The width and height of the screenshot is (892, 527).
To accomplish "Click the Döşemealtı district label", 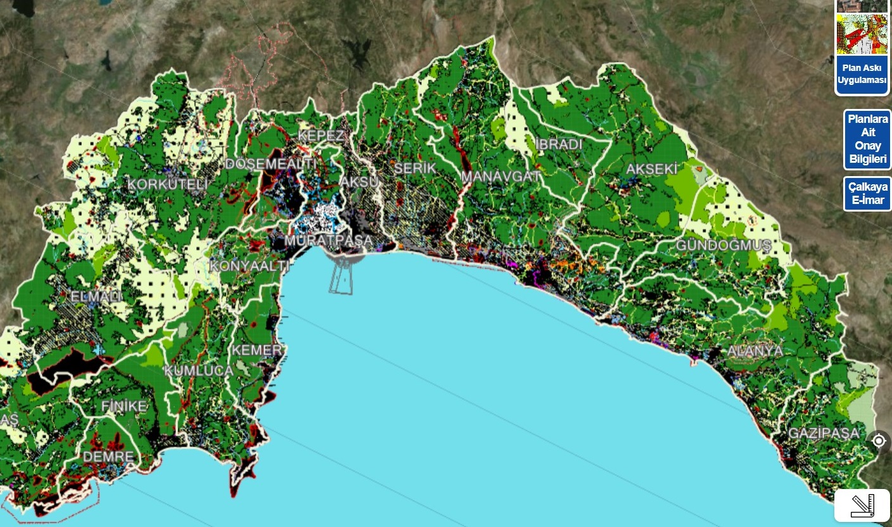I will [x=271, y=164].
